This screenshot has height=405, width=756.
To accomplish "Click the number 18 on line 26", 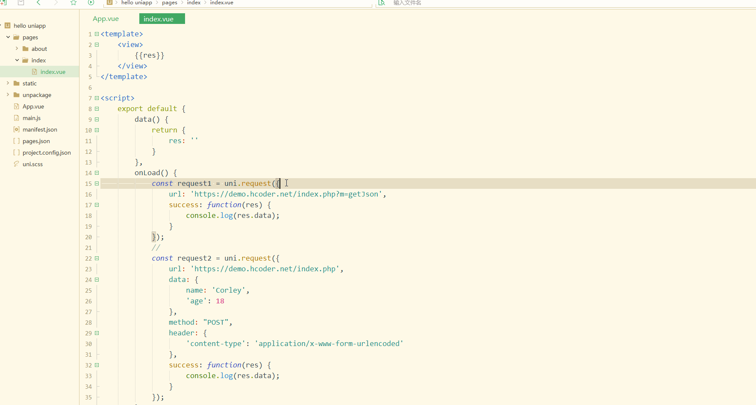I will click(220, 301).
